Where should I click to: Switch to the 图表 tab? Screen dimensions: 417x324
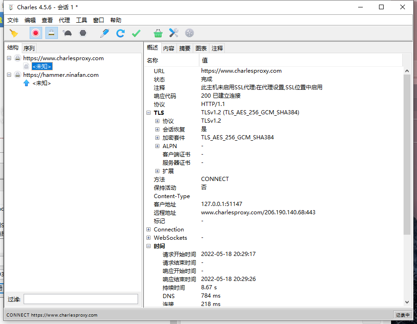[201, 48]
